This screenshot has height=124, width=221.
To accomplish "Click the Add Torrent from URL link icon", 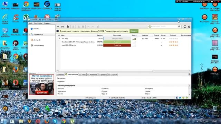I will [63, 27].
